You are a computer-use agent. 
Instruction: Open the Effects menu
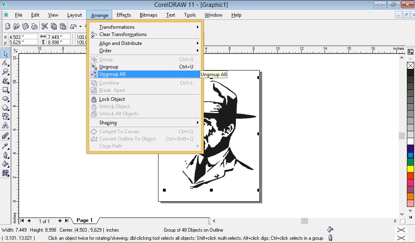tap(124, 15)
